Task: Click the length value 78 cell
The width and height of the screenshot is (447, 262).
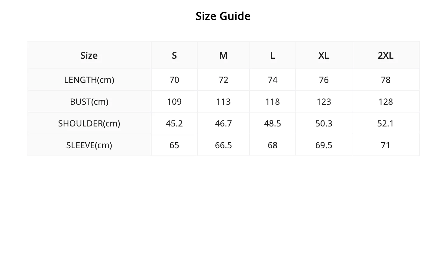Action: coord(386,80)
